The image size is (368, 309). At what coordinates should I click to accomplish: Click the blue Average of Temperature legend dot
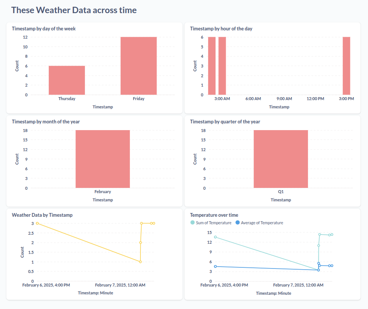pyautogui.click(x=237, y=223)
